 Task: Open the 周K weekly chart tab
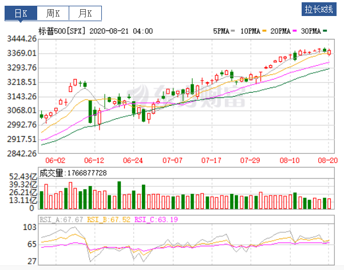pyautogui.click(x=53, y=13)
